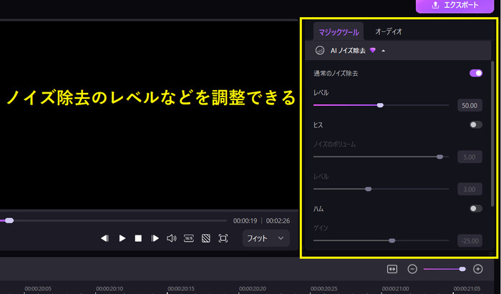Image resolution: width=501 pixels, height=294 pixels.
Task: Click the striped preview quality icon
Action: coord(206,238)
